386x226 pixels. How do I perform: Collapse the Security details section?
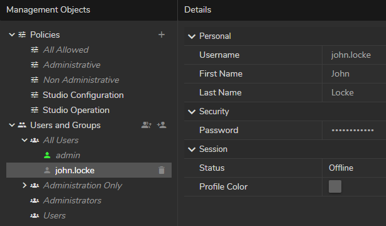click(192, 112)
